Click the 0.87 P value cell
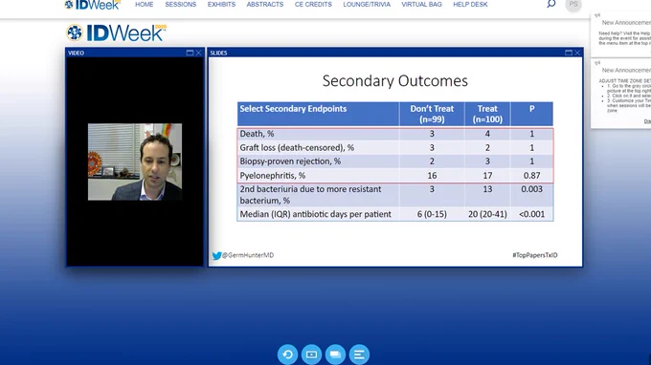The height and width of the screenshot is (365, 651). (x=532, y=176)
